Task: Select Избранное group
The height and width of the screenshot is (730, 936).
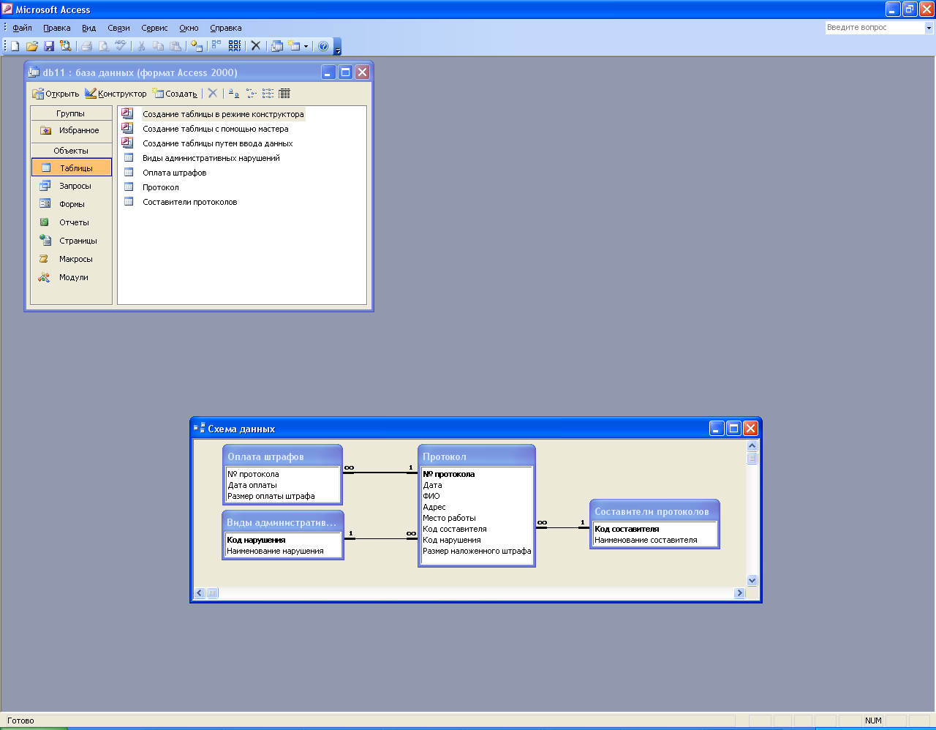Action: click(x=71, y=130)
